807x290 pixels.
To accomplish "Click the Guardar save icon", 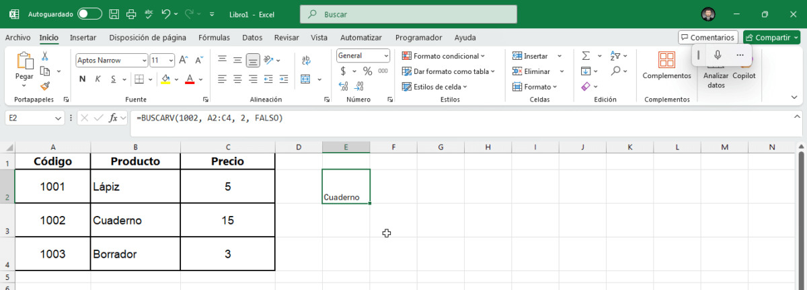I will (114, 14).
